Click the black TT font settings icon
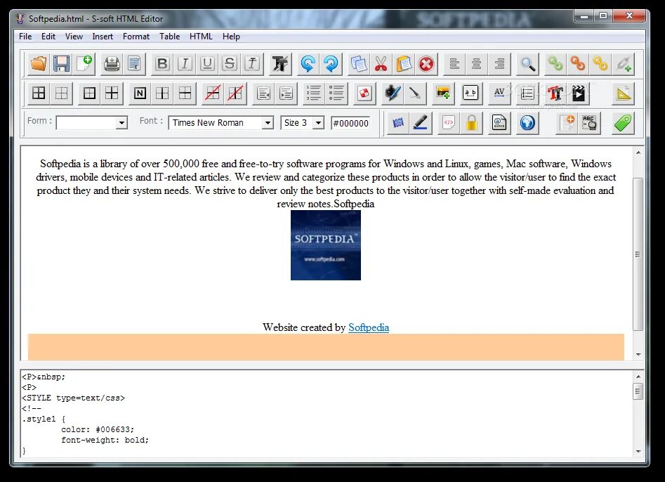This screenshot has width=665, height=482. click(280, 64)
